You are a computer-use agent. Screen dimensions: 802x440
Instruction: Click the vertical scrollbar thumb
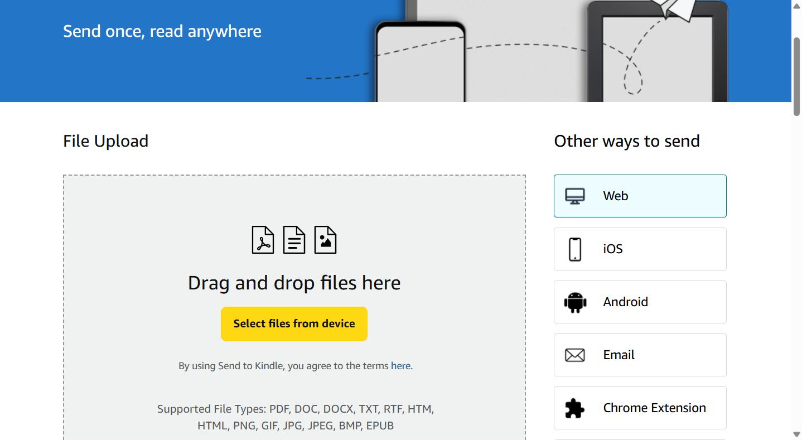click(796, 78)
